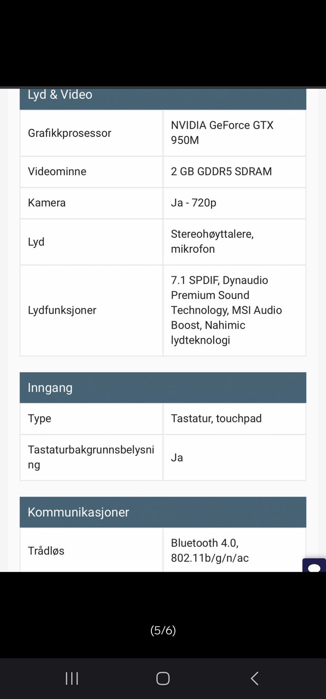Click the Videominne label
326x699 pixels.
(57, 171)
